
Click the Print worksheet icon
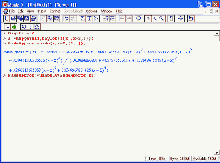click(x=34, y=19)
